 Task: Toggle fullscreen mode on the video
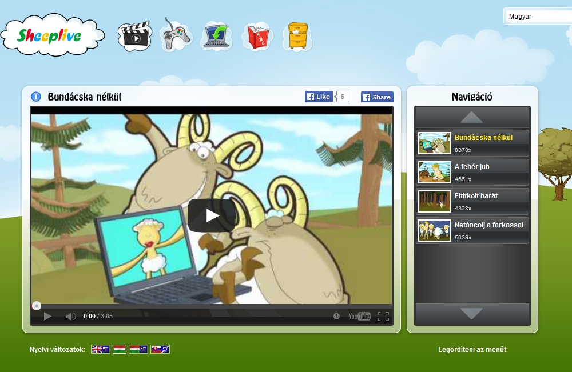(383, 316)
